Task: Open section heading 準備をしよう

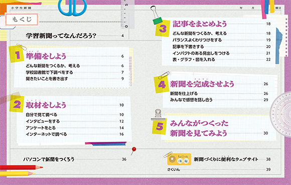Action: pos(46,56)
